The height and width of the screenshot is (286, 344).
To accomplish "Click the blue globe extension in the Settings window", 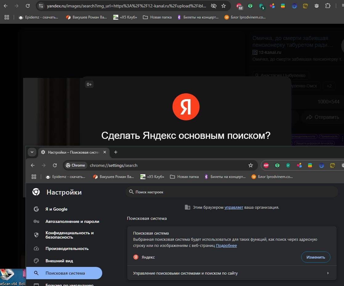I will pos(322,165).
